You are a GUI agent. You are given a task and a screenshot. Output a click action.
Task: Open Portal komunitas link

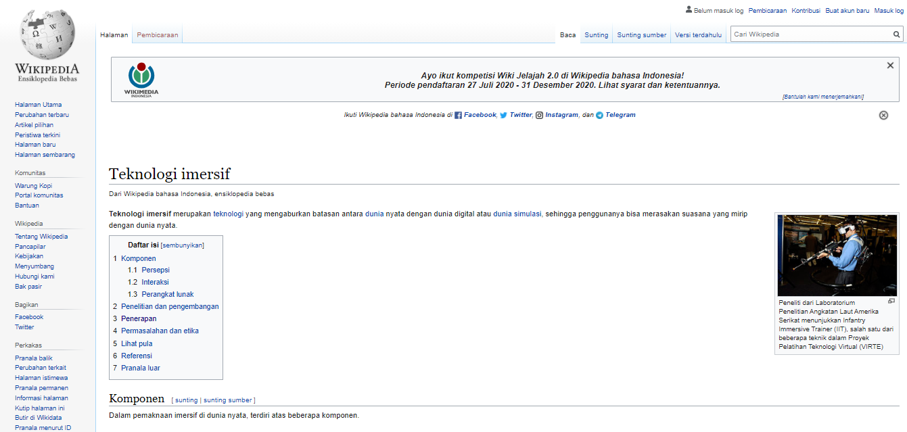39,195
